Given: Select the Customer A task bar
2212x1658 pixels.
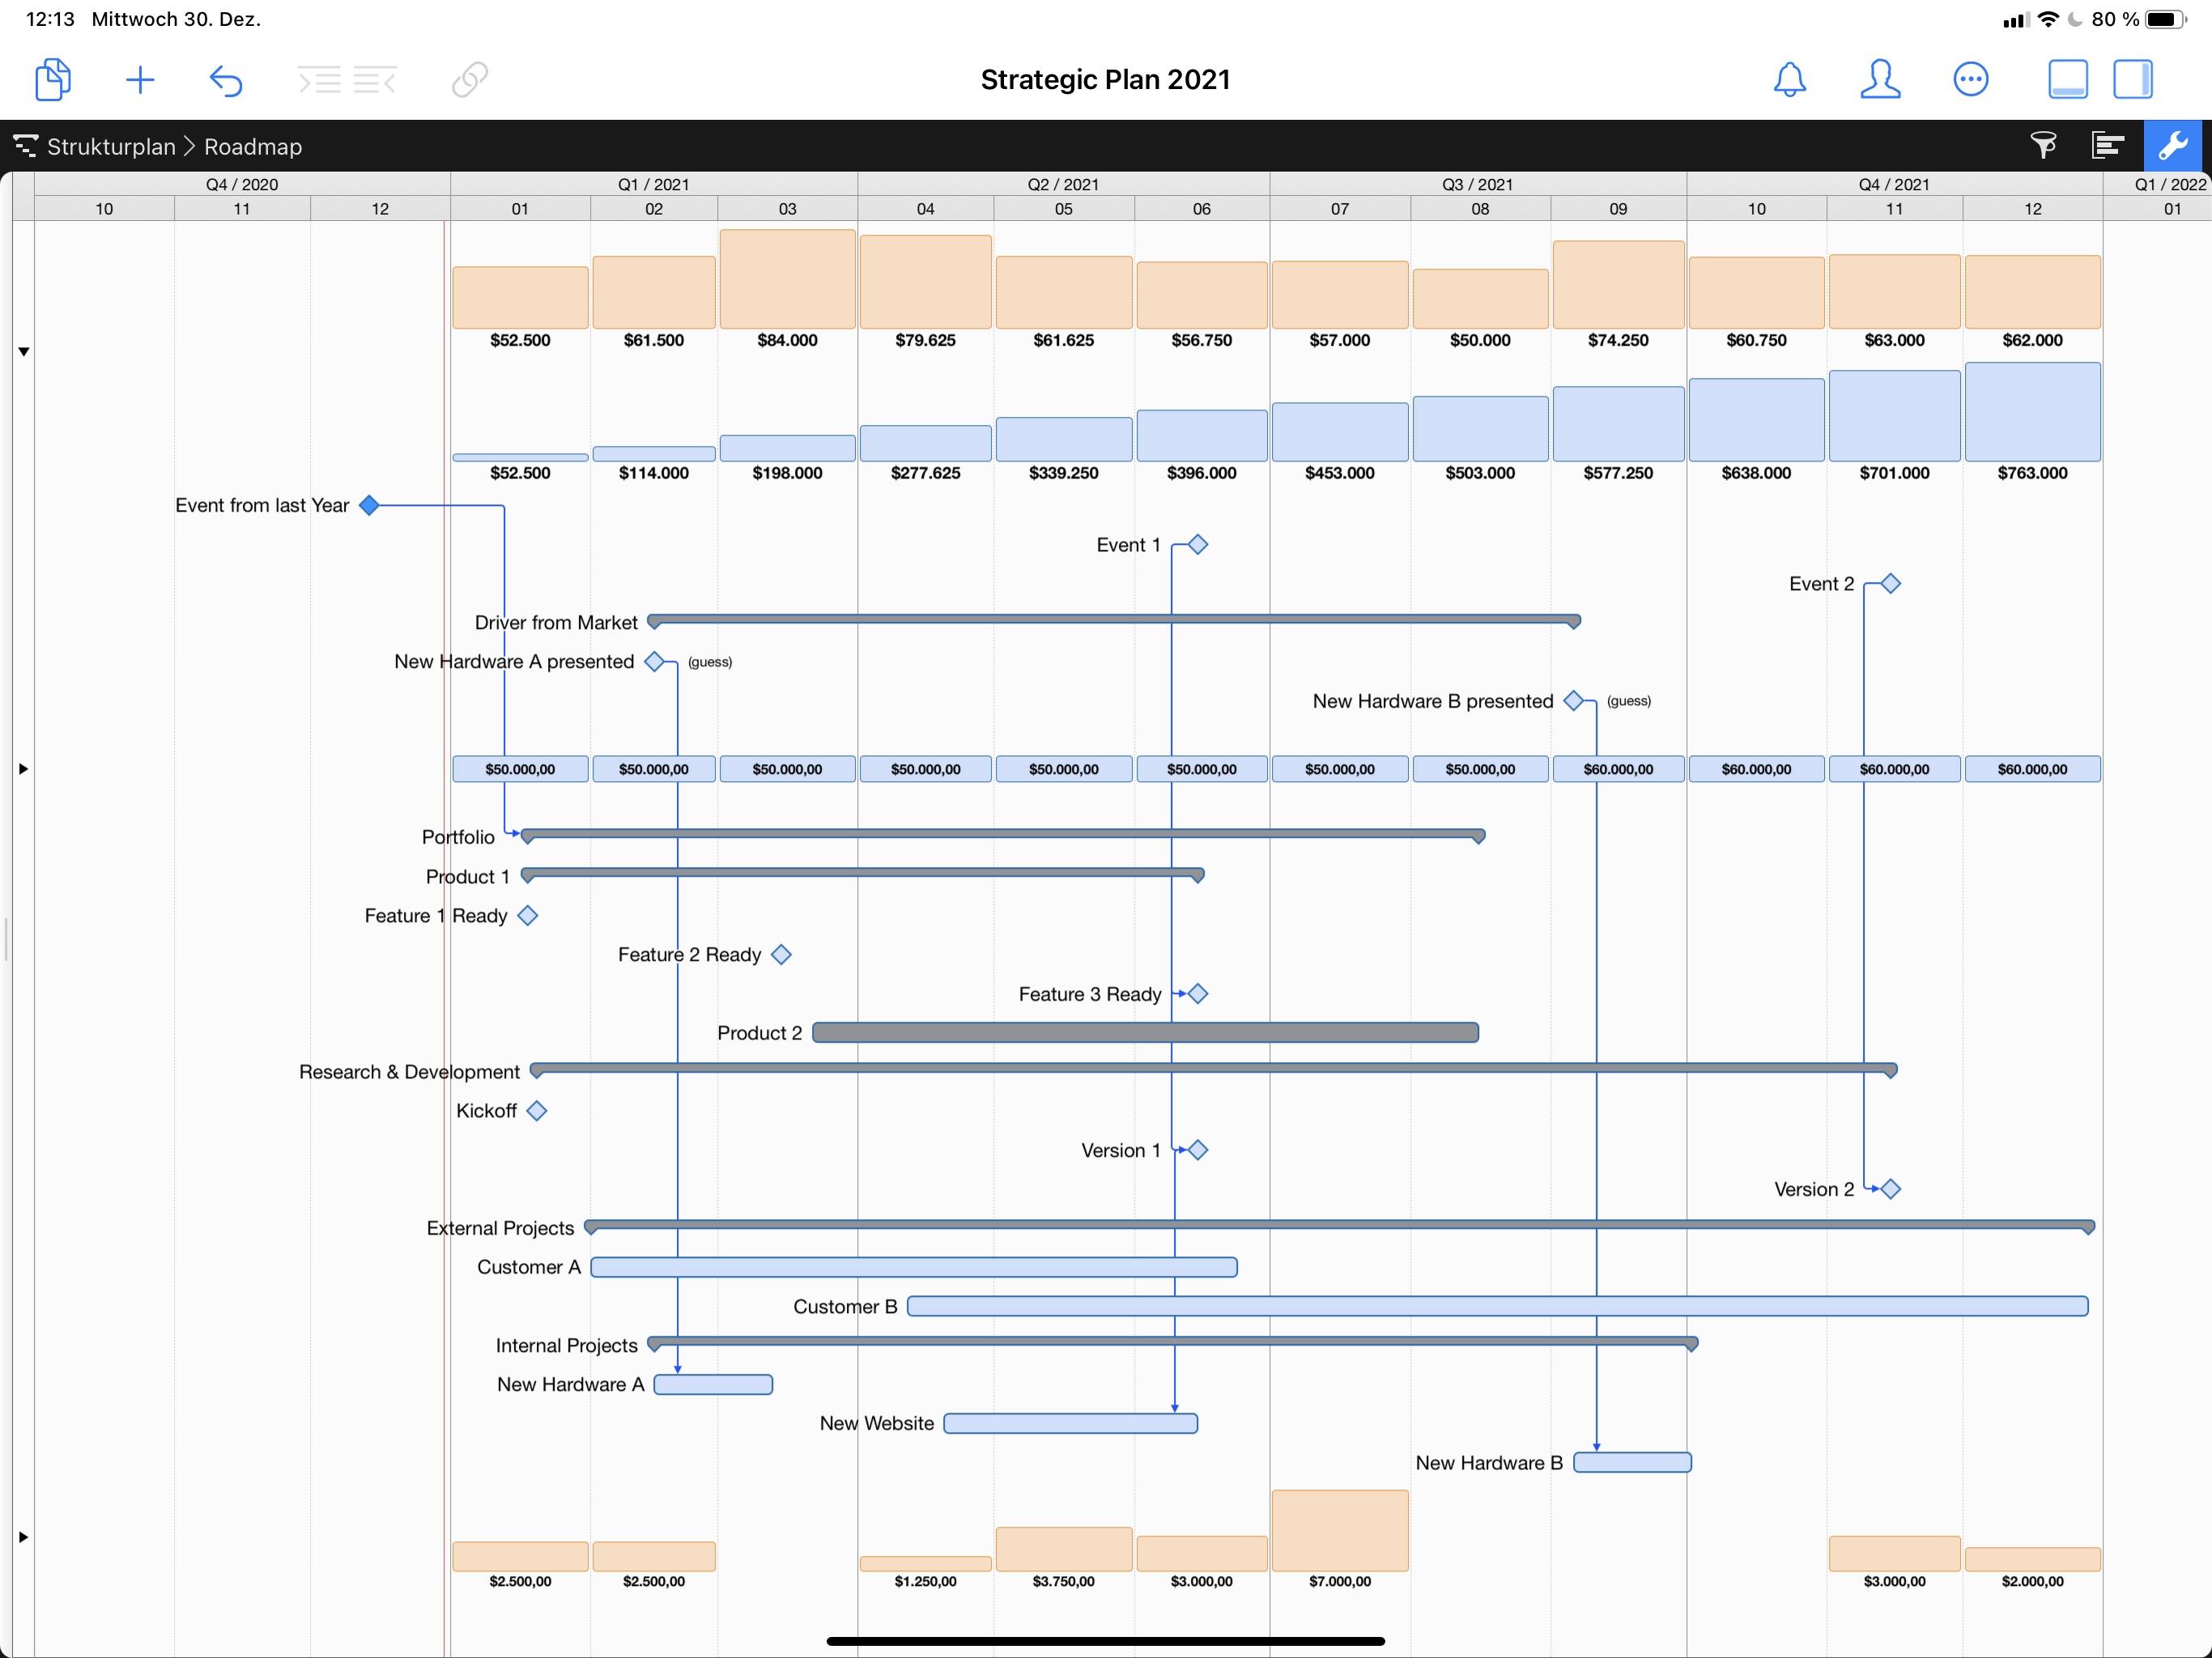Looking at the screenshot, I should 913,1267.
